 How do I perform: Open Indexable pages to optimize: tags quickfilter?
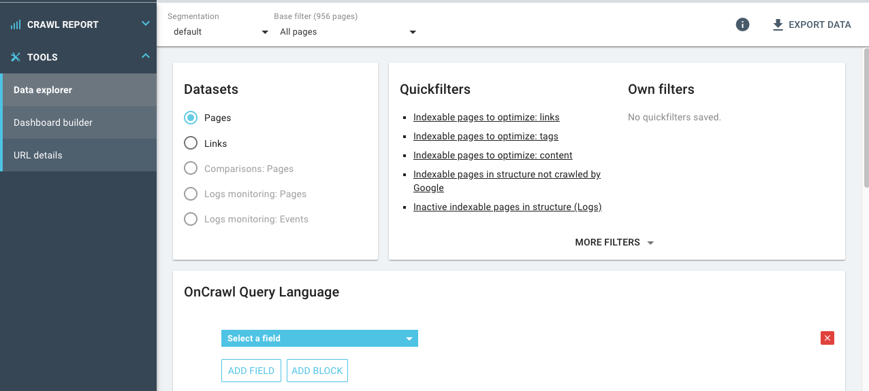(x=486, y=136)
